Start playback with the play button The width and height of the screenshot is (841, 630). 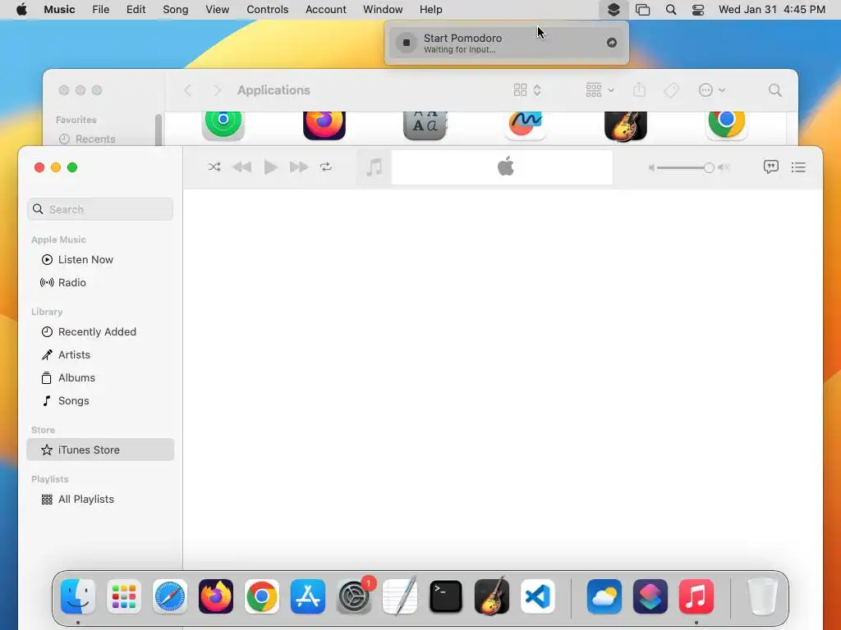pos(270,167)
